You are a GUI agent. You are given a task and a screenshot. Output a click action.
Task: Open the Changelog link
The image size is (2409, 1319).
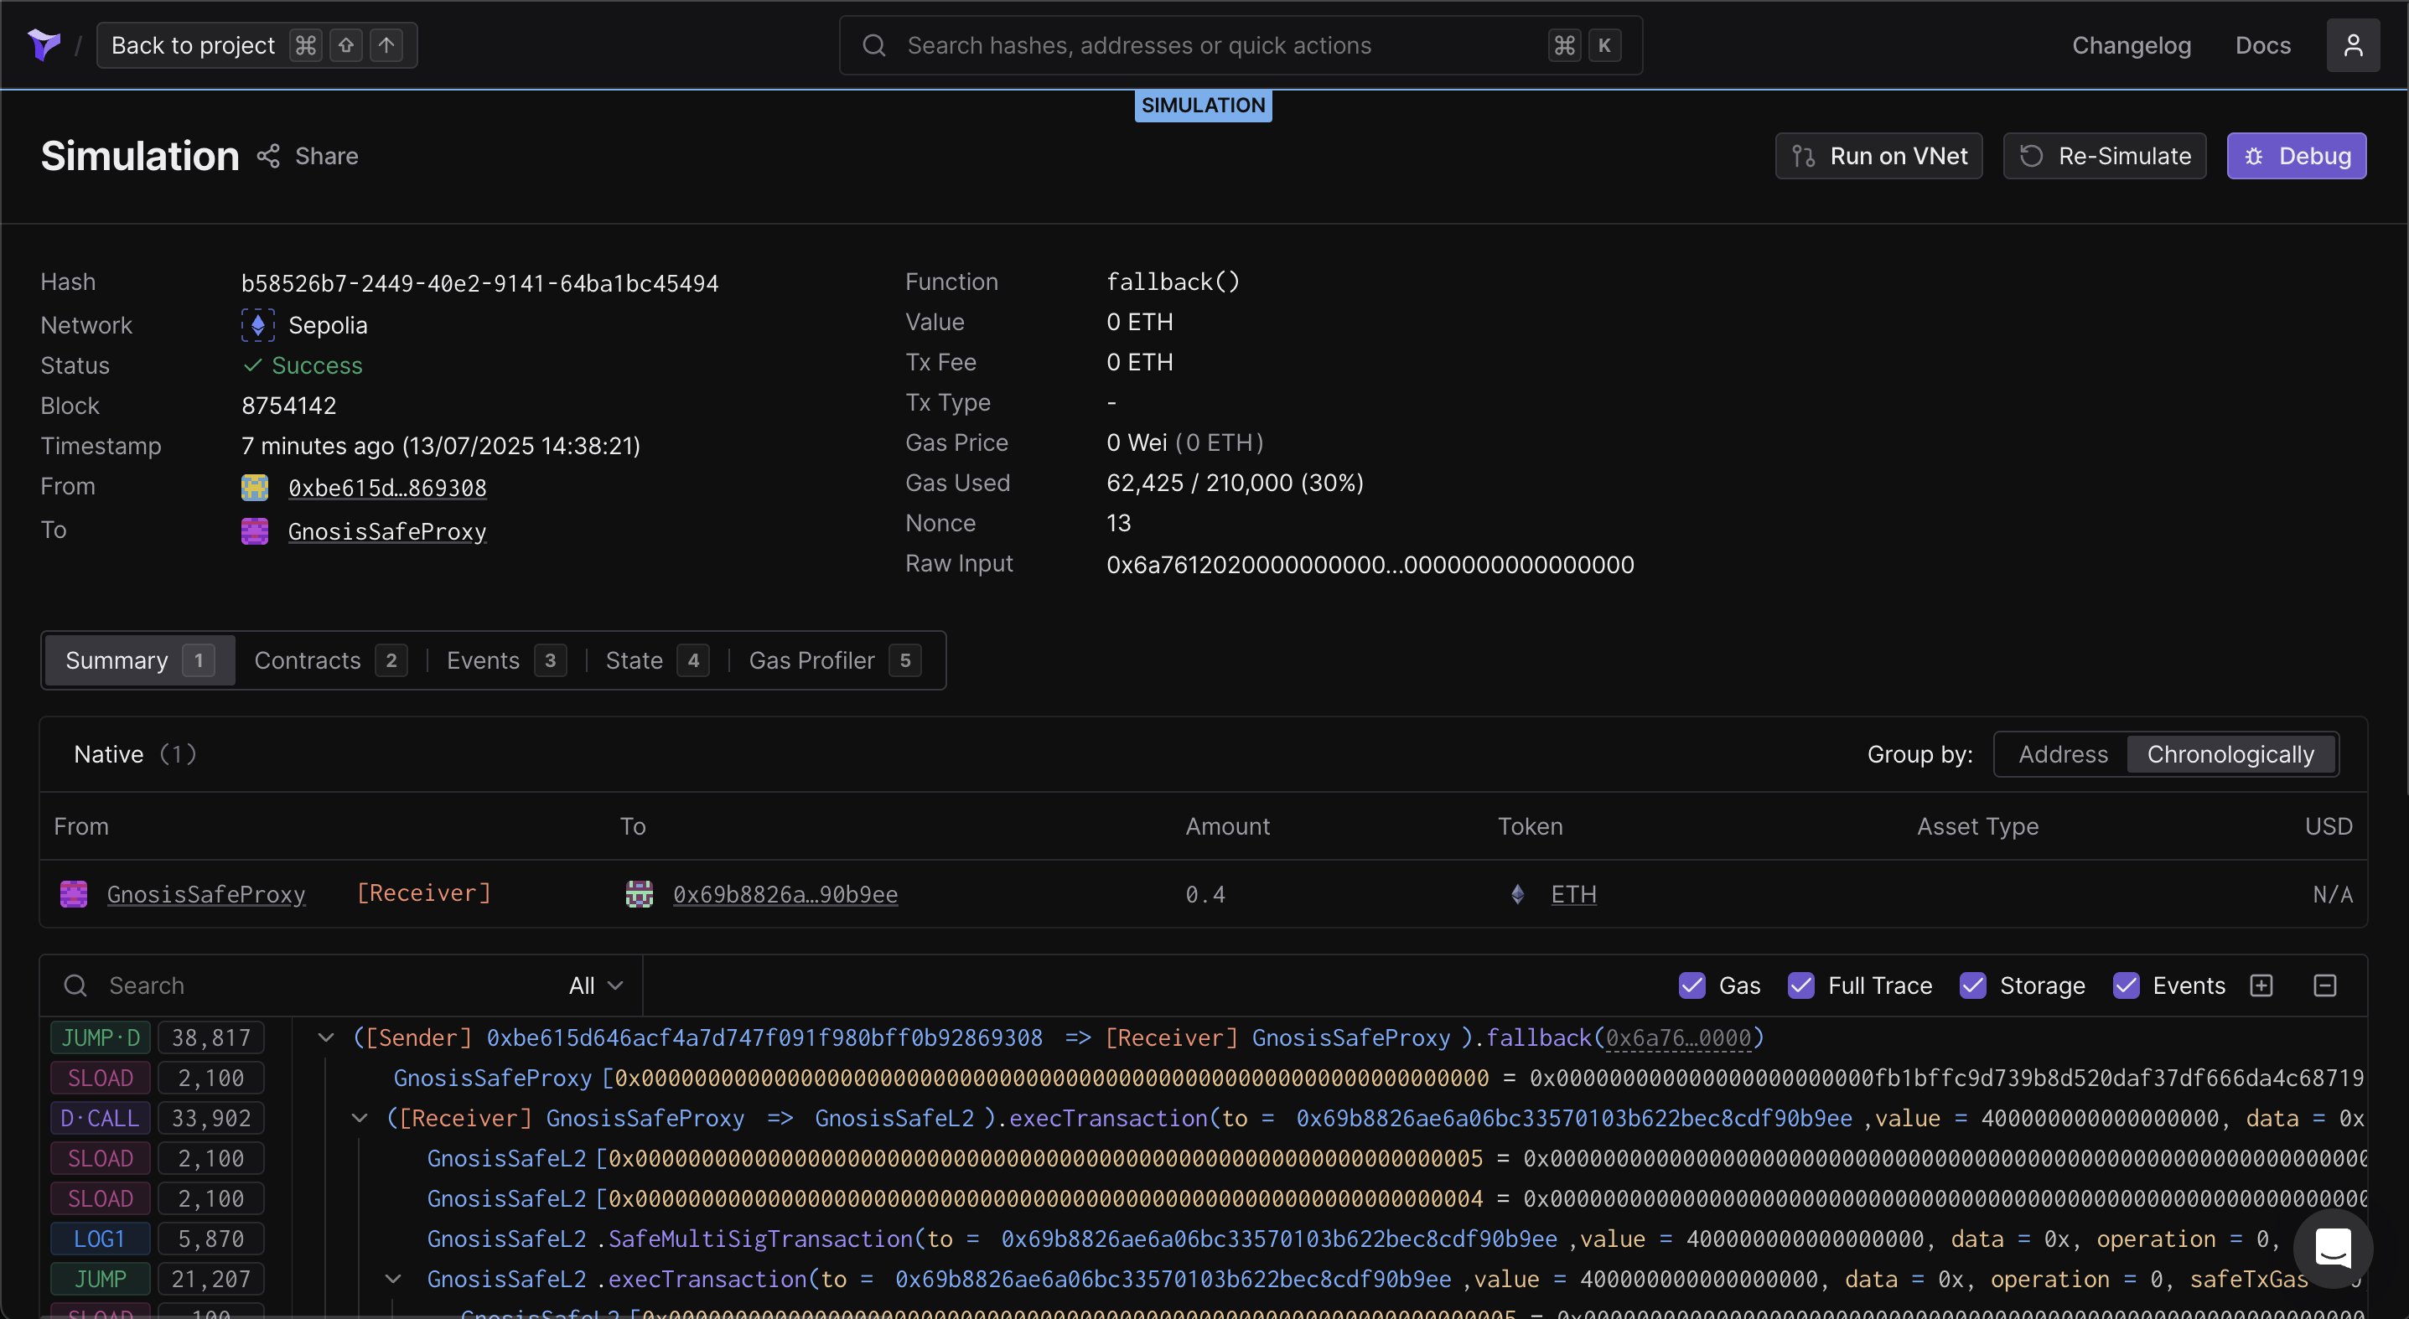[x=2131, y=45]
